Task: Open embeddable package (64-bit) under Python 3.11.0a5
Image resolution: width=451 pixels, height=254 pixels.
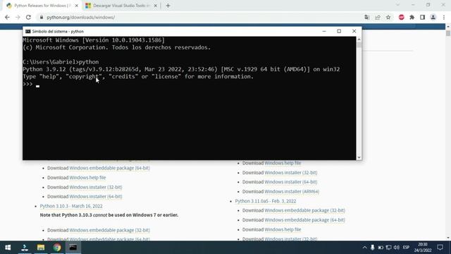Action: pyautogui.click(x=304, y=219)
